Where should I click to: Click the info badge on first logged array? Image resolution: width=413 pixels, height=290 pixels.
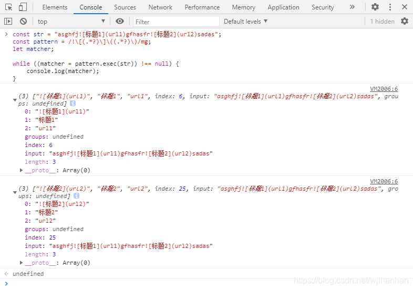click(73, 103)
